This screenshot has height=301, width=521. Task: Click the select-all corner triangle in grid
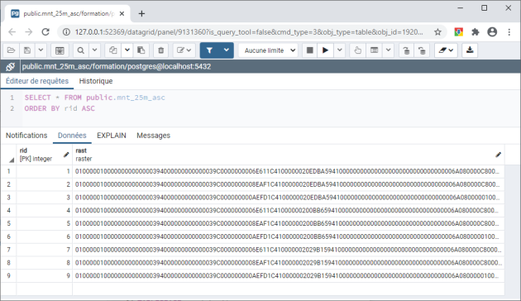(x=12, y=160)
